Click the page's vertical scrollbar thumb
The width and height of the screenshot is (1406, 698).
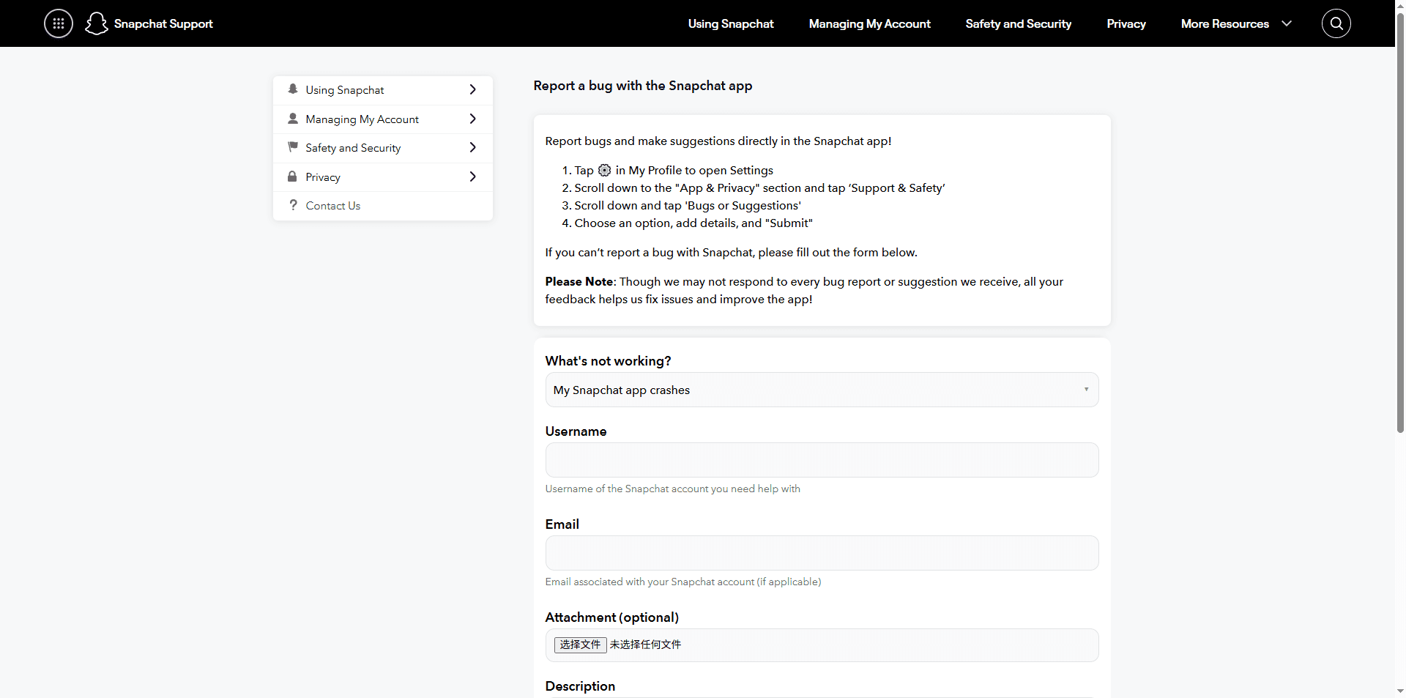(x=1400, y=220)
